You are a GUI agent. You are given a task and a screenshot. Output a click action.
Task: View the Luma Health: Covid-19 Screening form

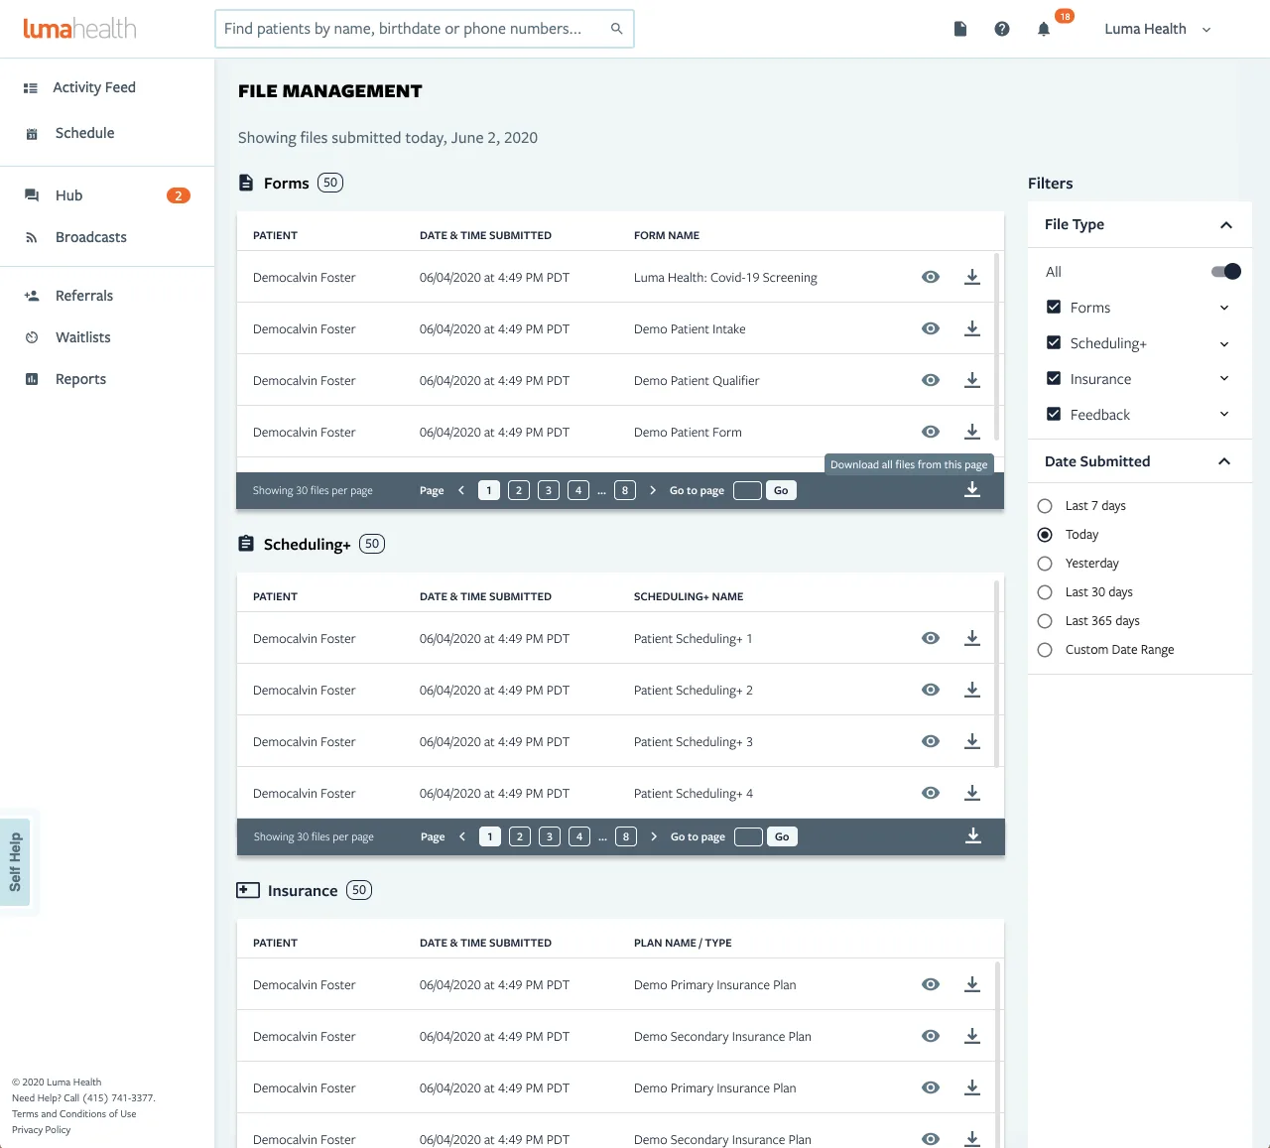931,277
